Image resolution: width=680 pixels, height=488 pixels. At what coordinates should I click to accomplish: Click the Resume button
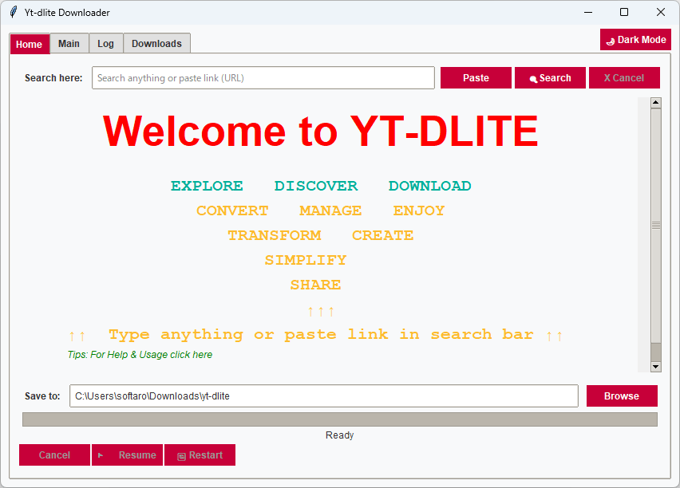(127, 455)
